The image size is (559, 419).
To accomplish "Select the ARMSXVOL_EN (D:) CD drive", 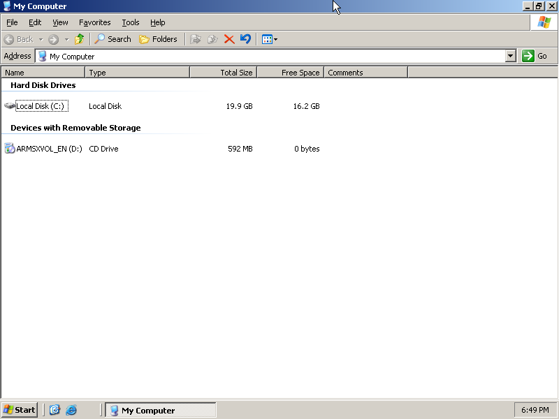I will (x=48, y=149).
